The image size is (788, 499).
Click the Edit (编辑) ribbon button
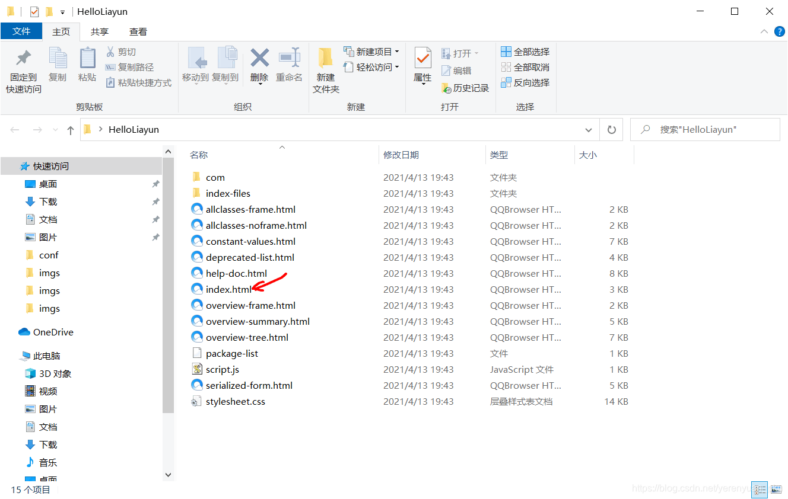456,71
